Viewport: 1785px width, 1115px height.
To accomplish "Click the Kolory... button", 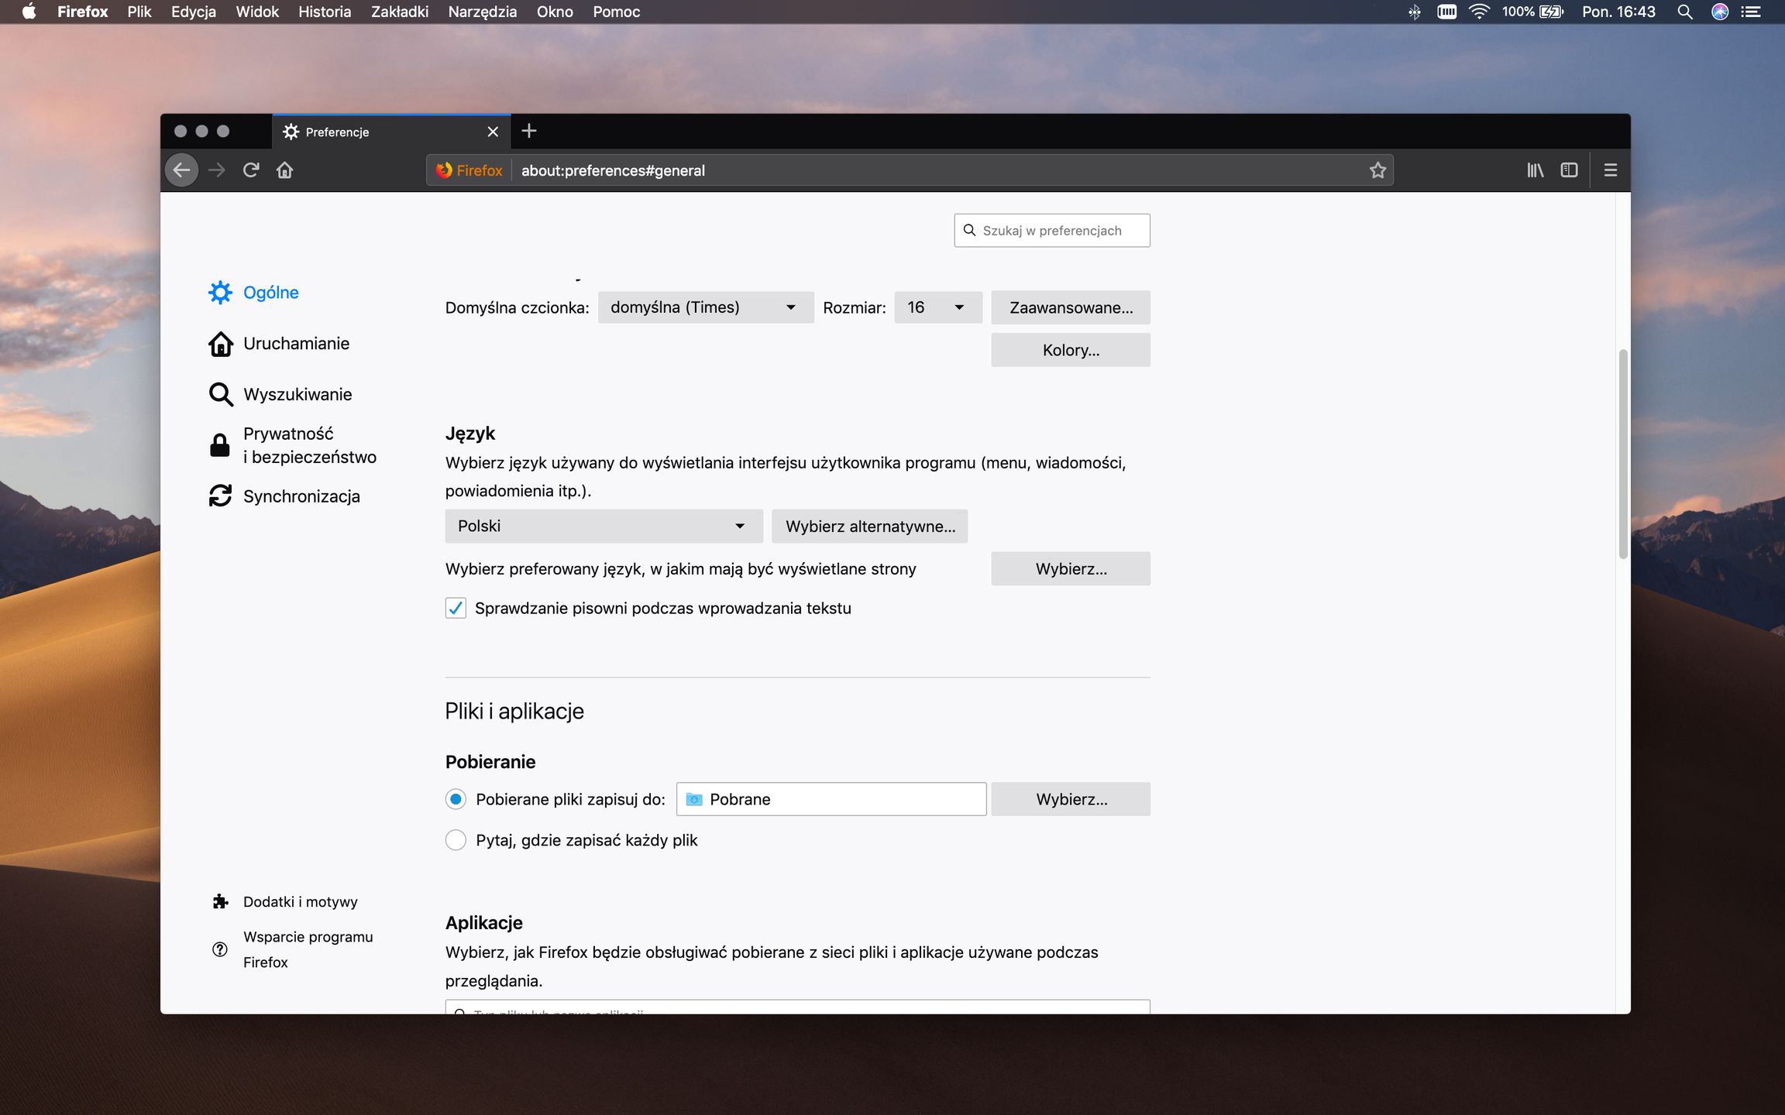I will 1070,349.
